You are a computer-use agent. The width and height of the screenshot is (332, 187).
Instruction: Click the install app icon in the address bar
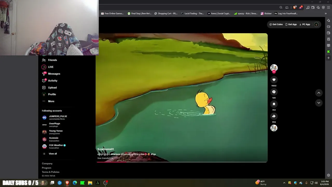[287, 8]
